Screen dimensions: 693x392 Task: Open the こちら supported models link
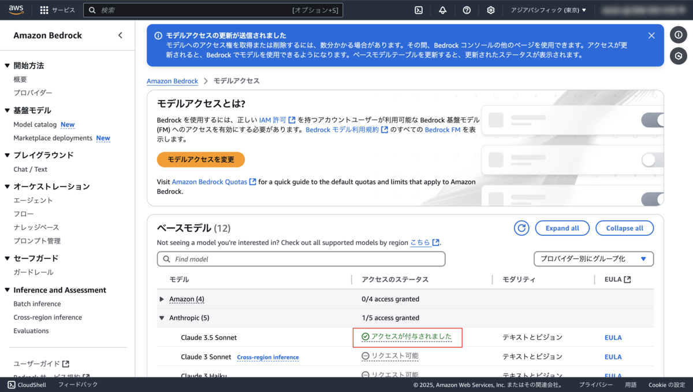click(424, 243)
